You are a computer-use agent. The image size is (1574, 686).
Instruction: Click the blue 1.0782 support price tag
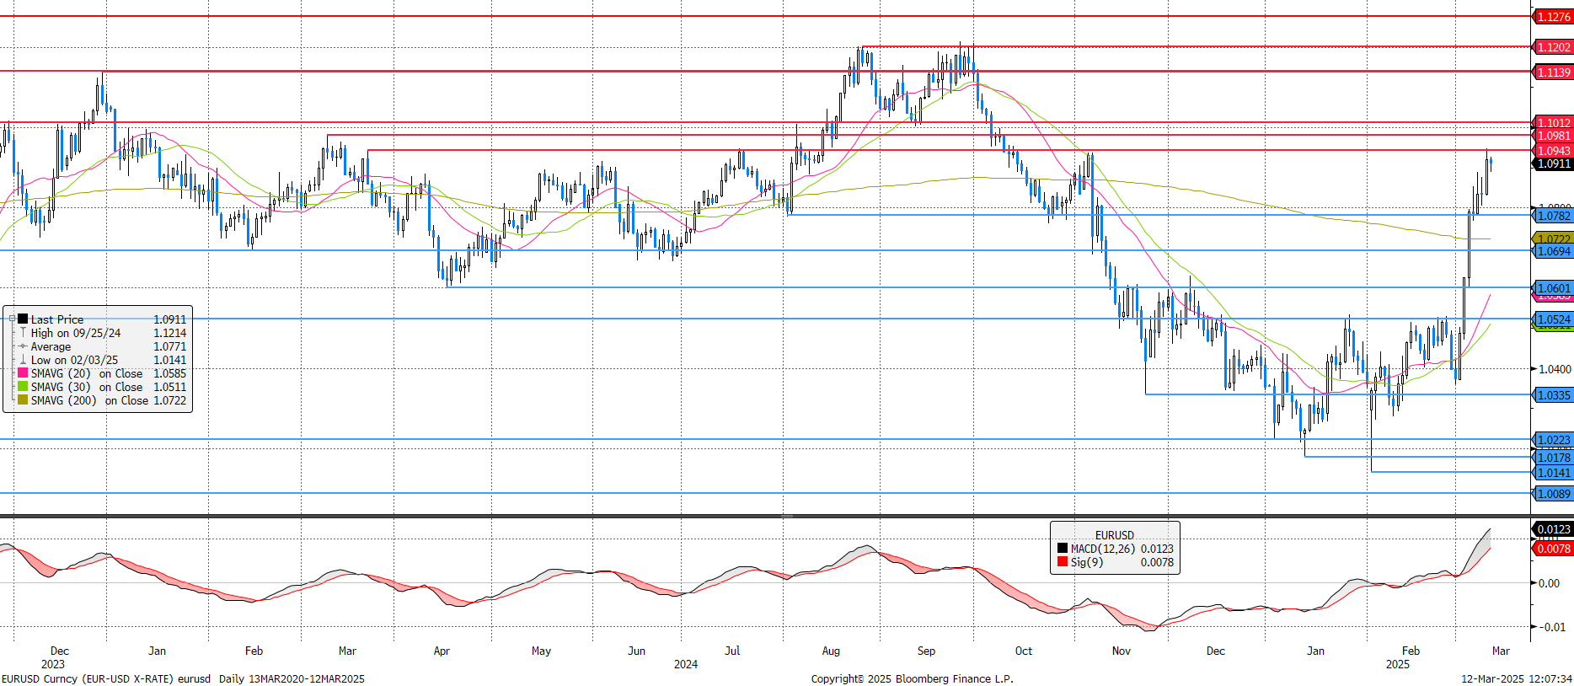(x=1552, y=216)
